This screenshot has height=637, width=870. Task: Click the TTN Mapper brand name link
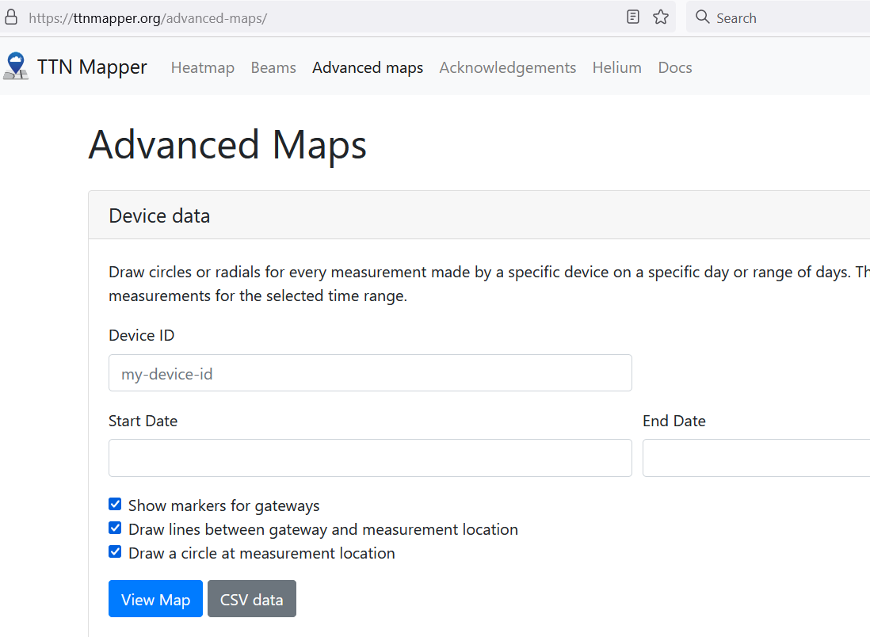(x=92, y=67)
